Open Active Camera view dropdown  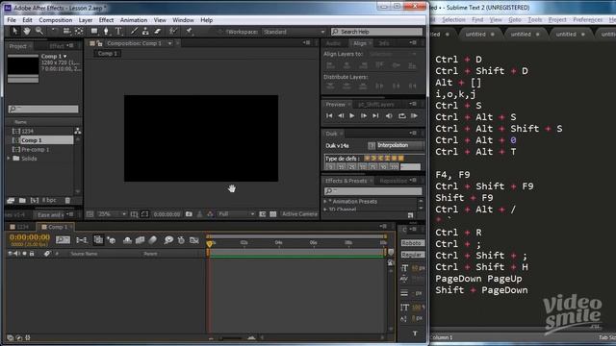[299, 214]
